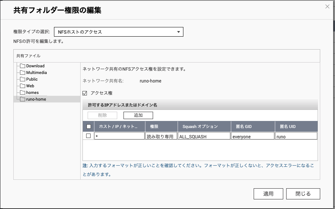Open the 読み取り専用 permission cell

[x=161, y=136]
